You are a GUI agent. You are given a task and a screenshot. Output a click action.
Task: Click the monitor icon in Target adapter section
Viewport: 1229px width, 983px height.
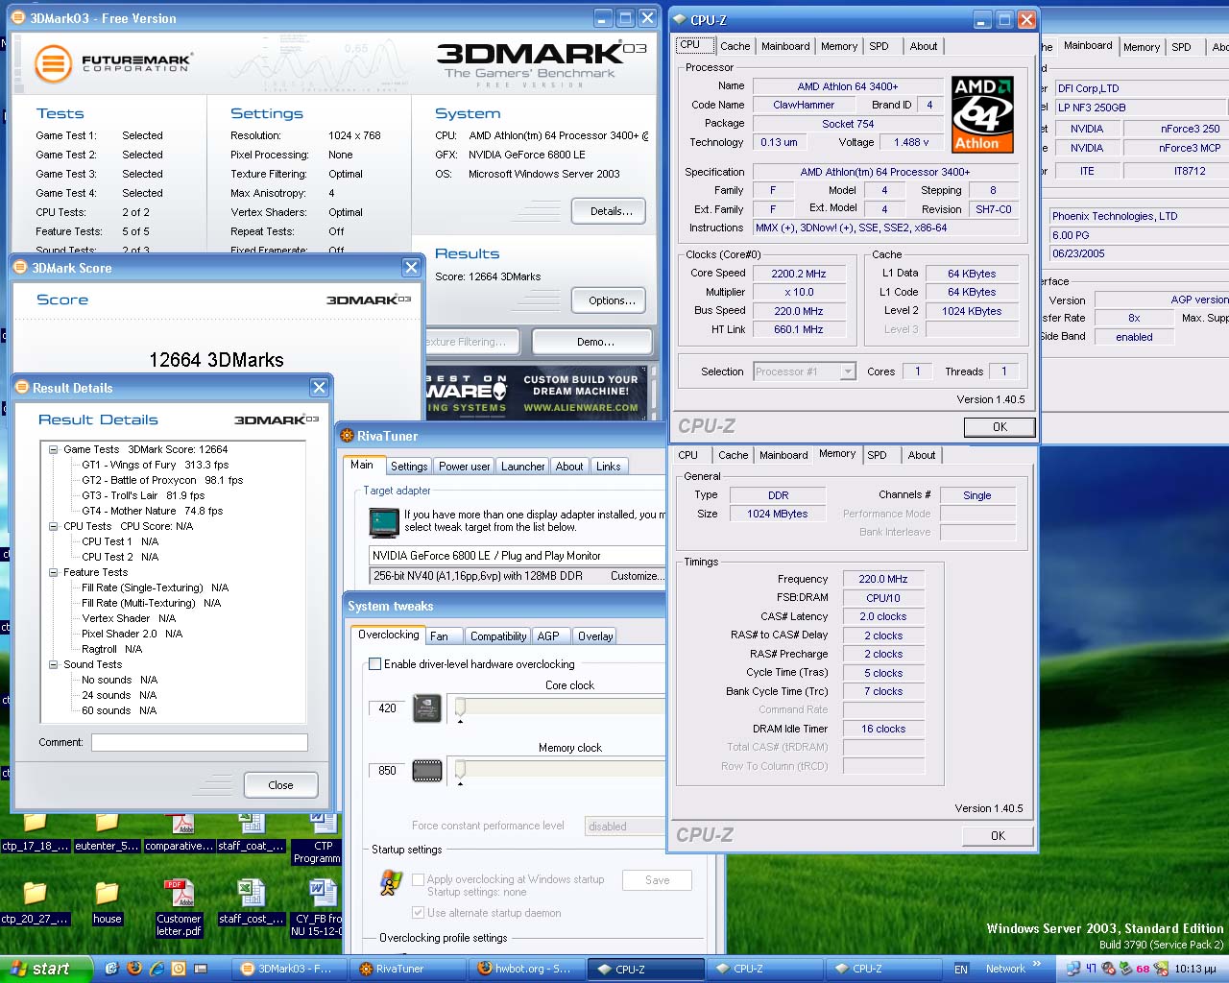pos(384,522)
